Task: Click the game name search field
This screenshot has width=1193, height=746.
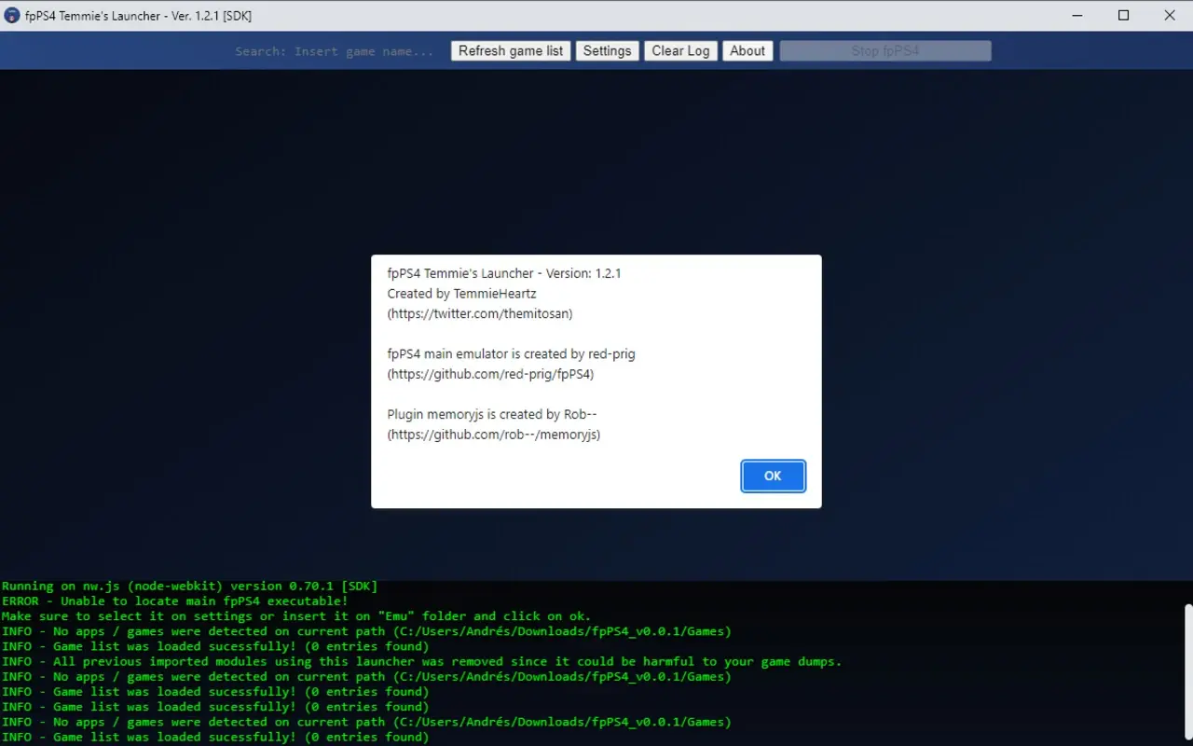Action: click(335, 50)
